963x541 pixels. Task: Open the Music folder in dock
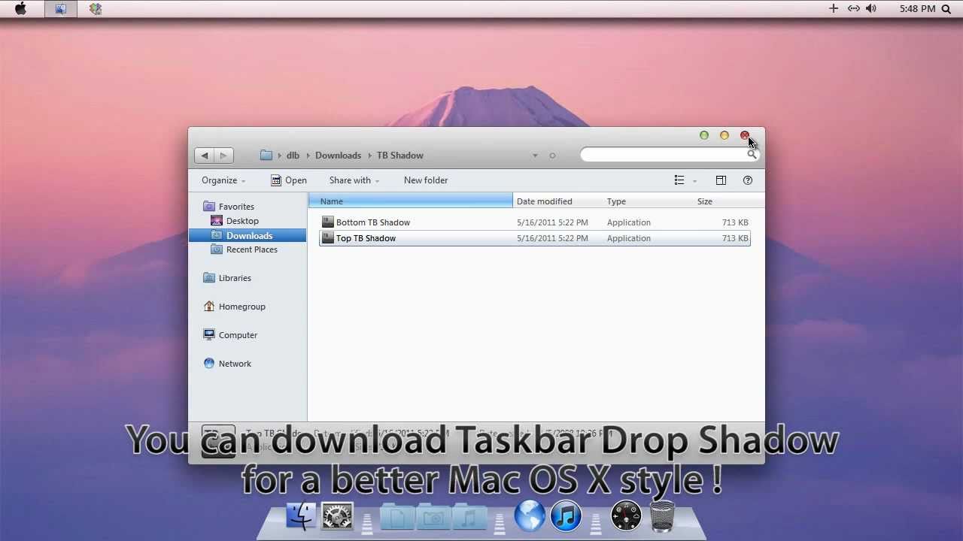click(x=468, y=517)
